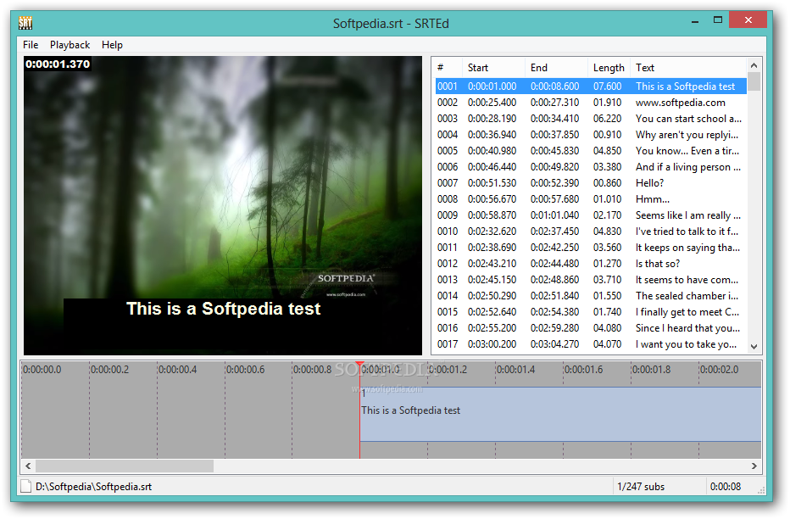The image size is (790, 519).
Task: Minimize the SRTEd window
Action: pyautogui.click(x=695, y=21)
